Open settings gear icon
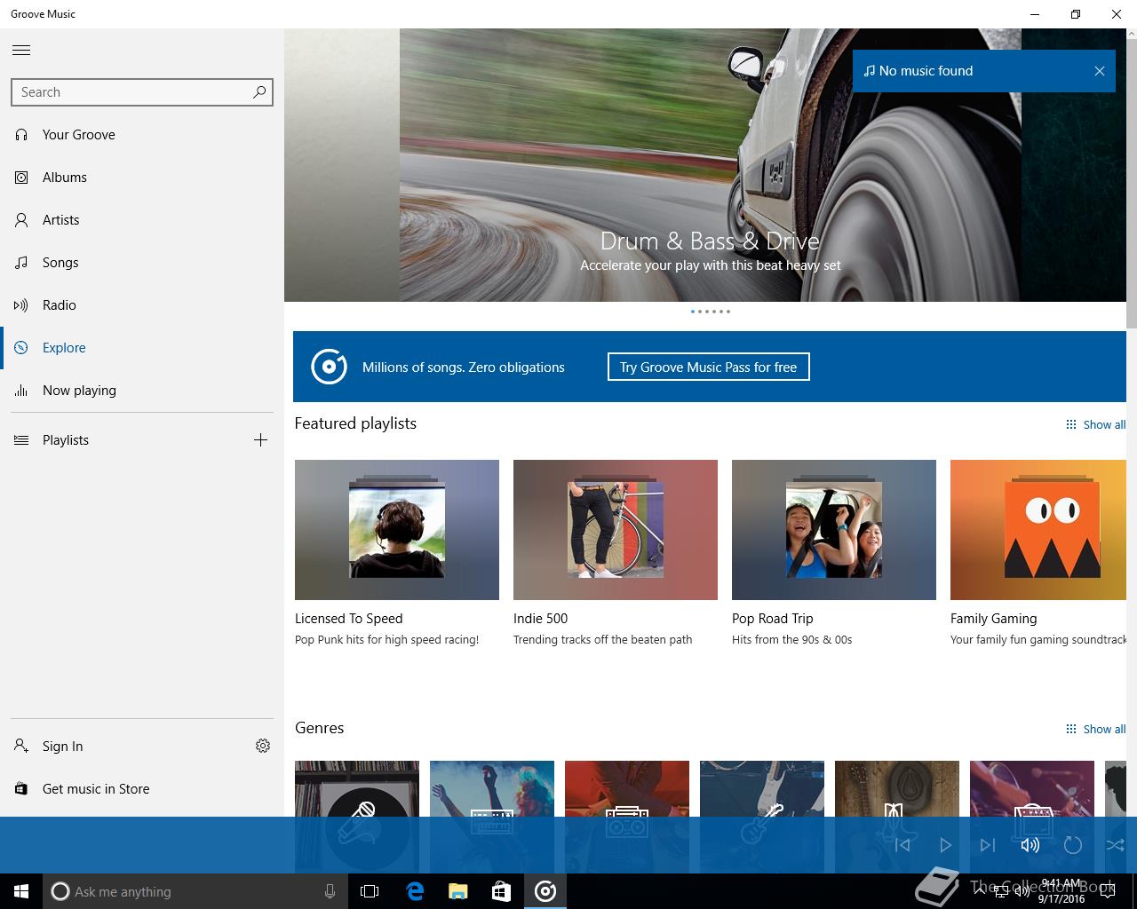This screenshot has height=909, width=1137. (x=263, y=746)
